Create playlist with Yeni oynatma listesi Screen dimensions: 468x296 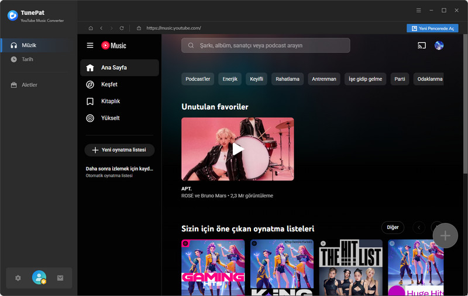click(119, 150)
